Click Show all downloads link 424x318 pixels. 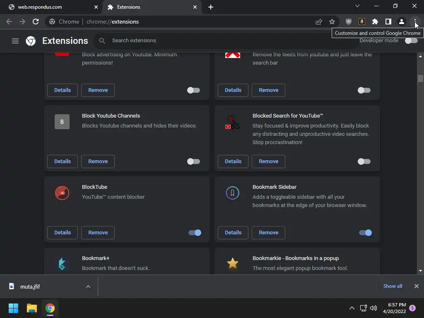[393, 286]
